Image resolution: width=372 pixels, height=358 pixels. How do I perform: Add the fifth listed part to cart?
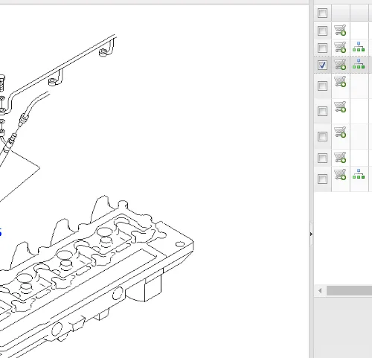point(340,106)
